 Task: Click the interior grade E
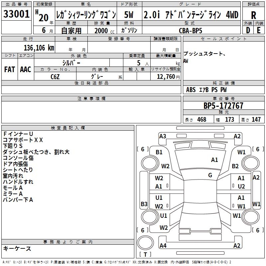[259, 30]
